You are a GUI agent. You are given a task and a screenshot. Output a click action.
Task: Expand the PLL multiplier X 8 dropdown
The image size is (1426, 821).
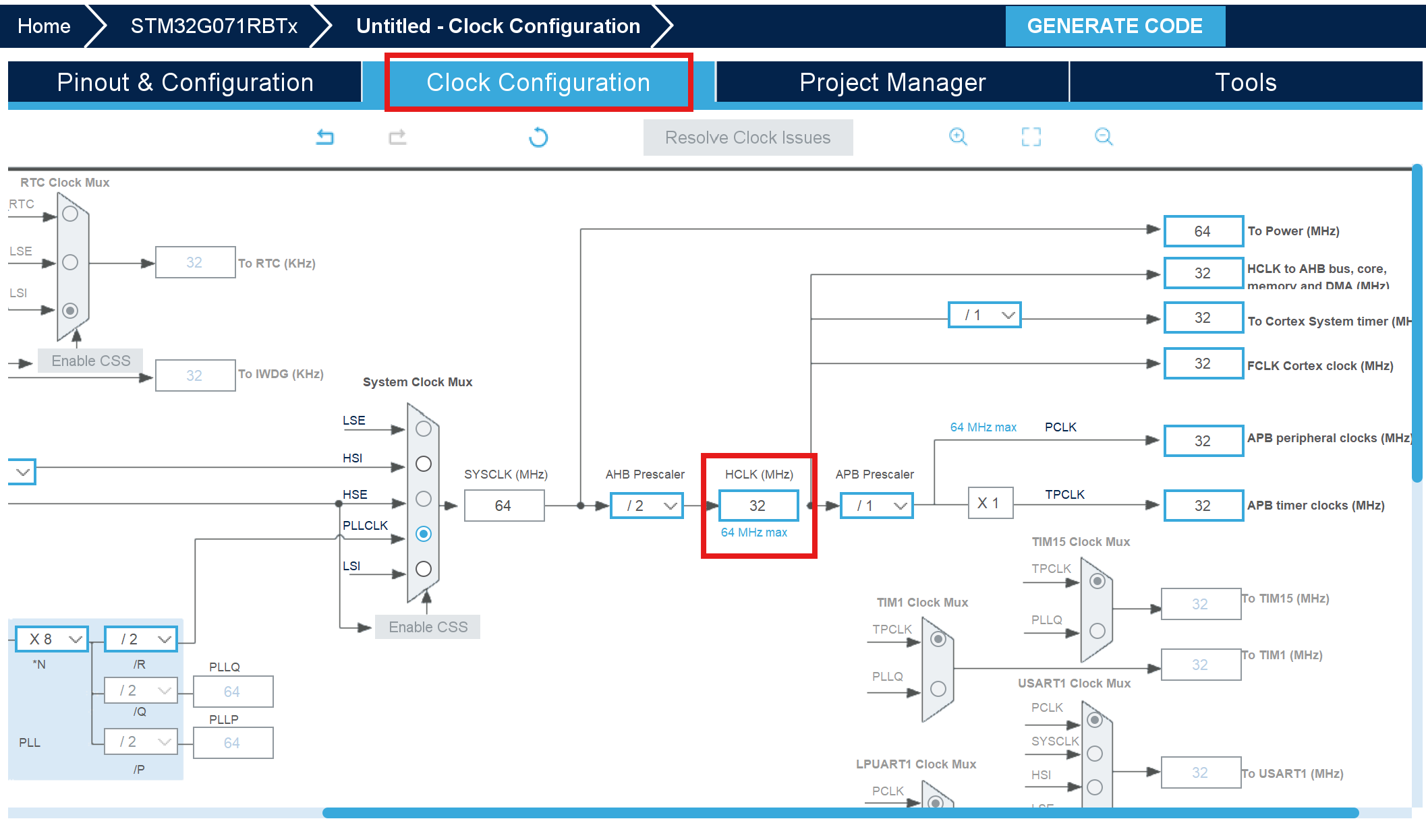point(52,639)
